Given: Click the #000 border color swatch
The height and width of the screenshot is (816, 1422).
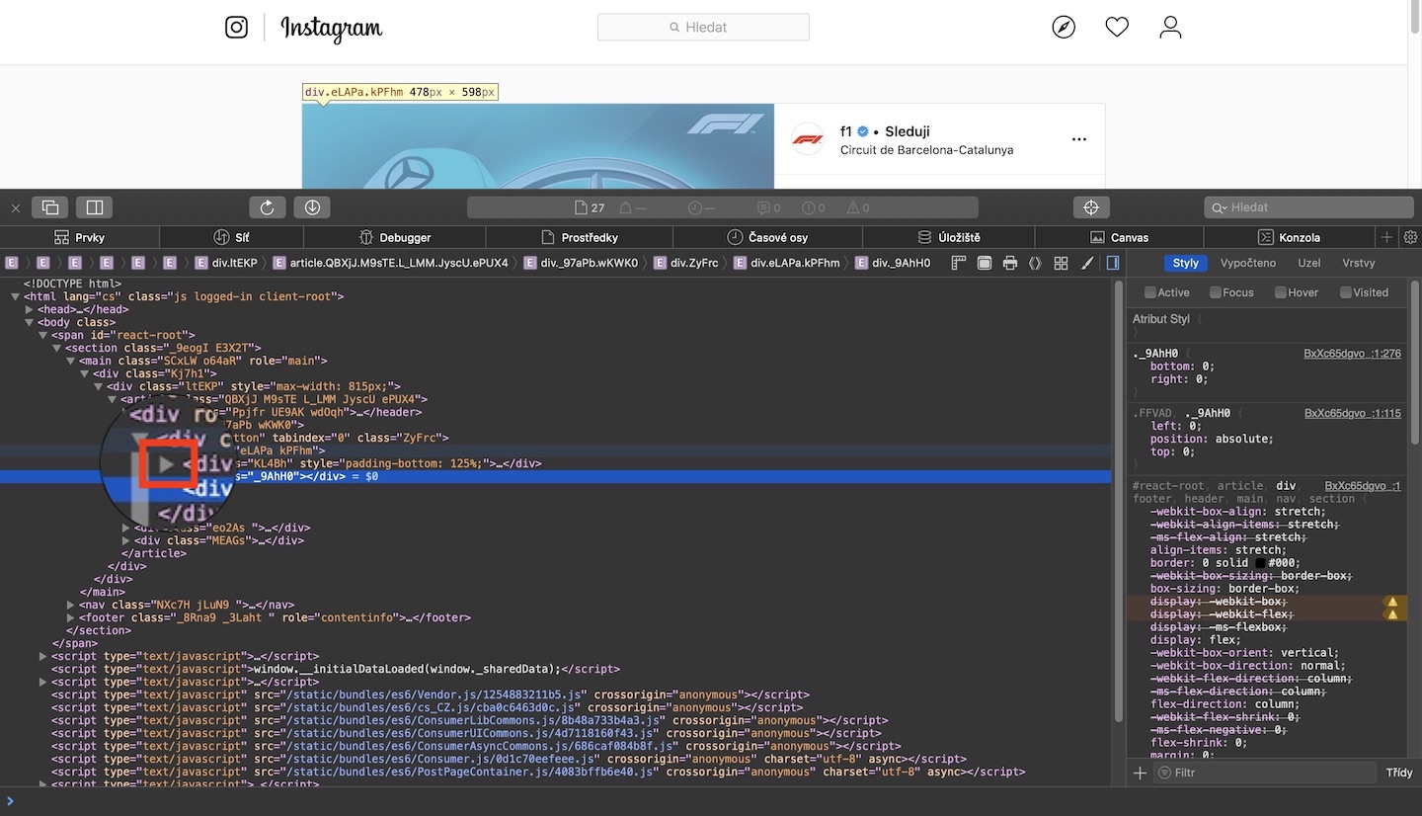Looking at the screenshot, I should click(1260, 563).
